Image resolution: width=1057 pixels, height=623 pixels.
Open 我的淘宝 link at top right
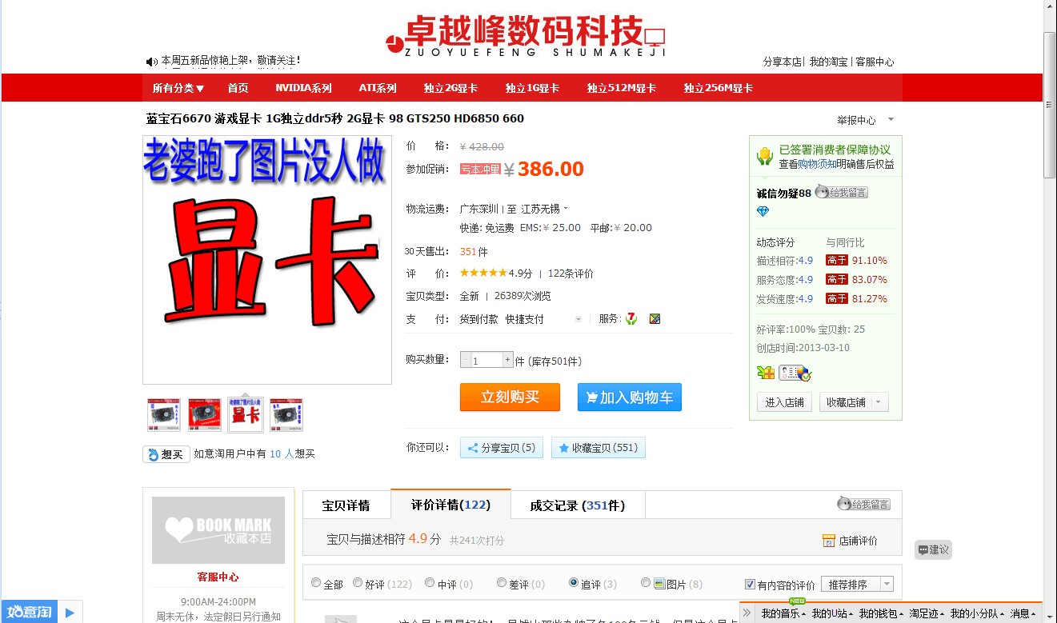828,62
